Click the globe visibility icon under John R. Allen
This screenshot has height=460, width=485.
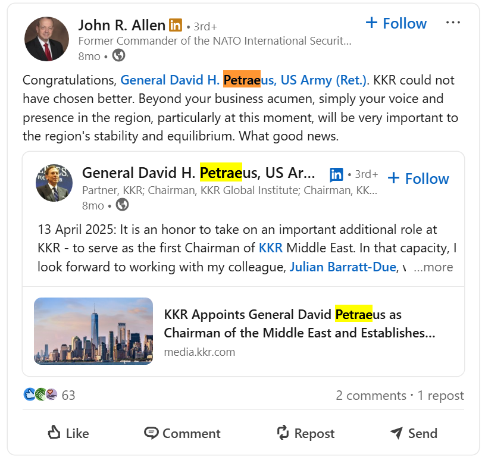pyautogui.click(x=118, y=55)
